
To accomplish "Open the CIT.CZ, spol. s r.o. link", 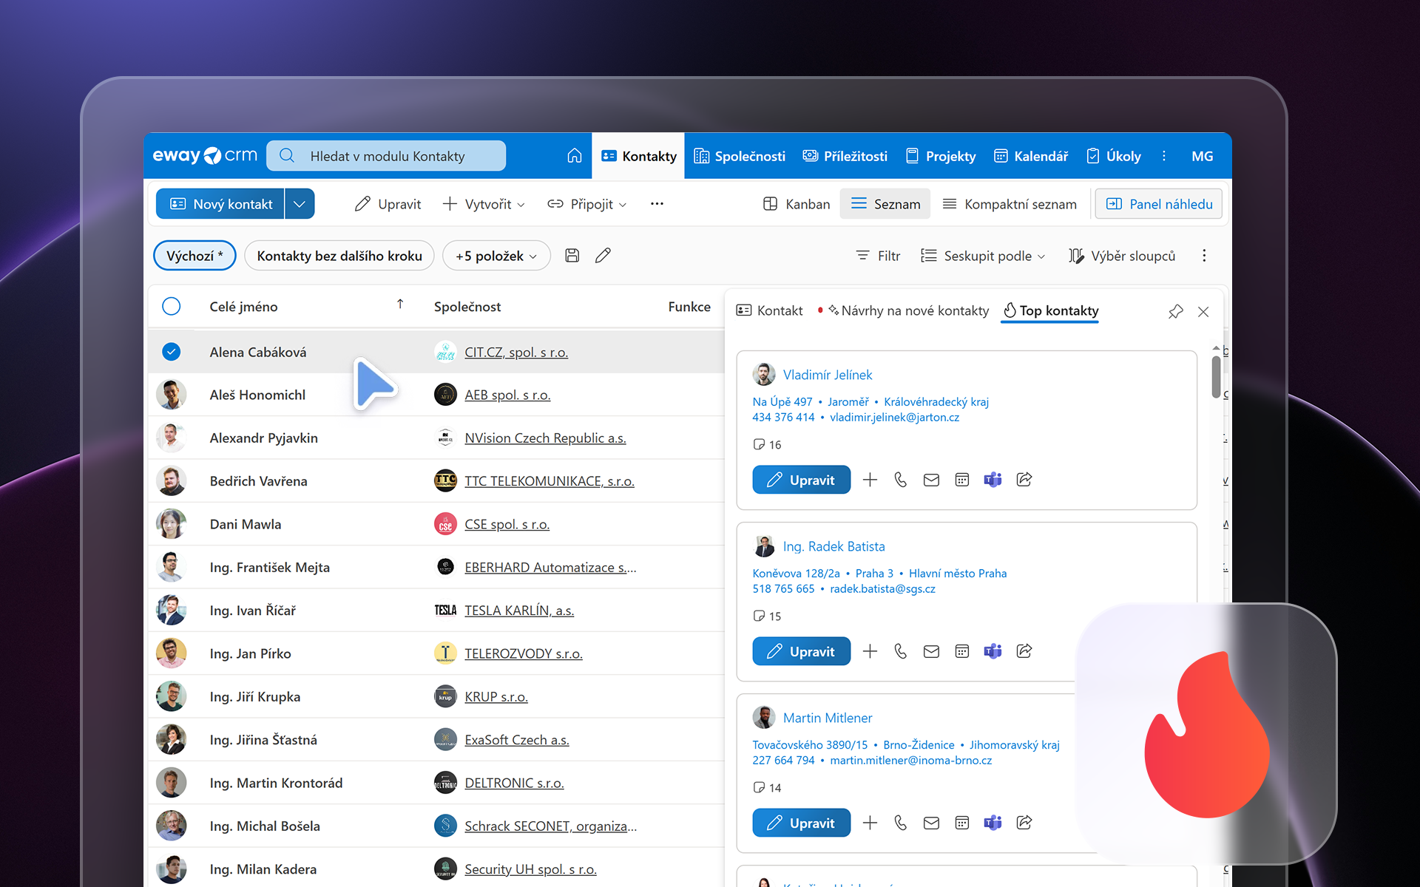I will coord(516,353).
